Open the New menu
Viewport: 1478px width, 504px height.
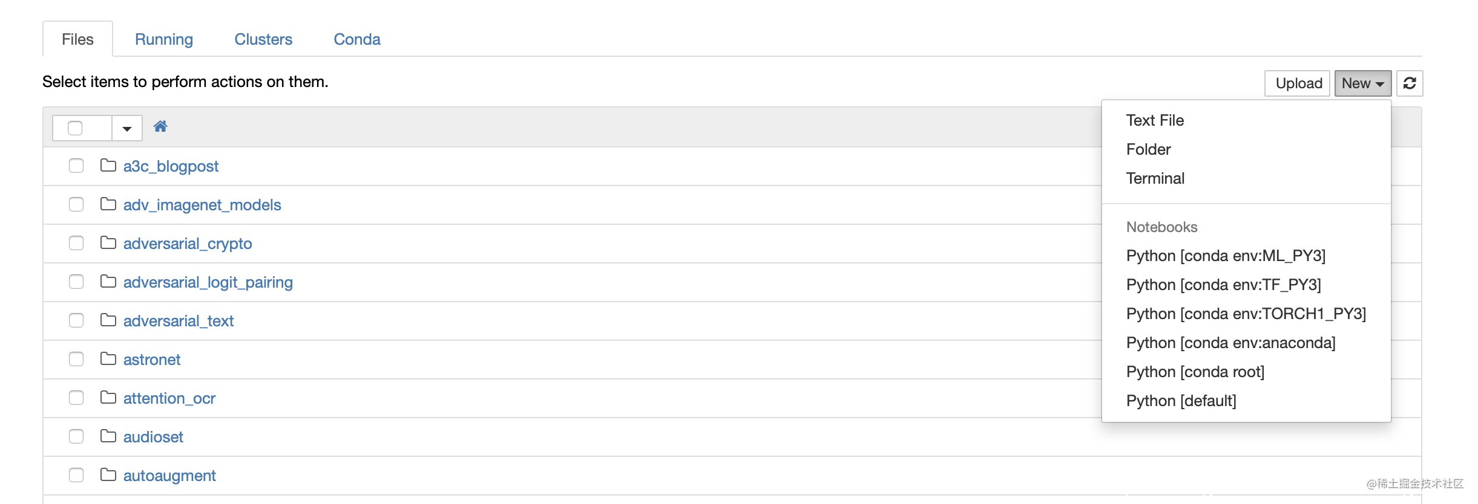click(x=1362, y=83)
